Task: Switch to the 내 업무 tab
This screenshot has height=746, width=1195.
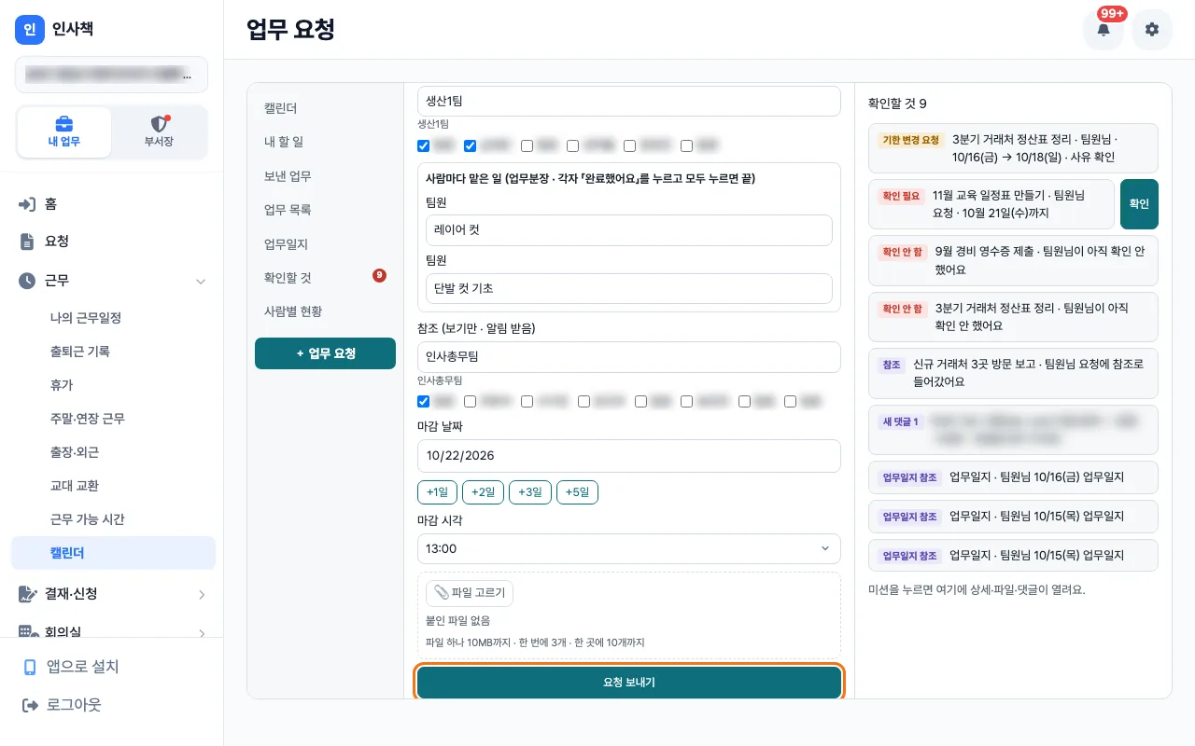Action: [x=64, y=131]
